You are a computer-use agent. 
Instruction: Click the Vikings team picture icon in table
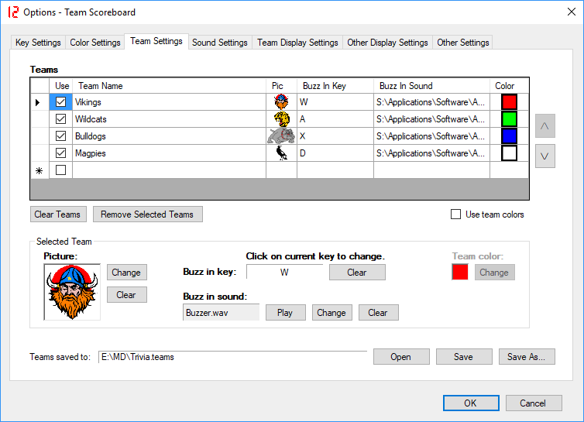coord(281,102)
